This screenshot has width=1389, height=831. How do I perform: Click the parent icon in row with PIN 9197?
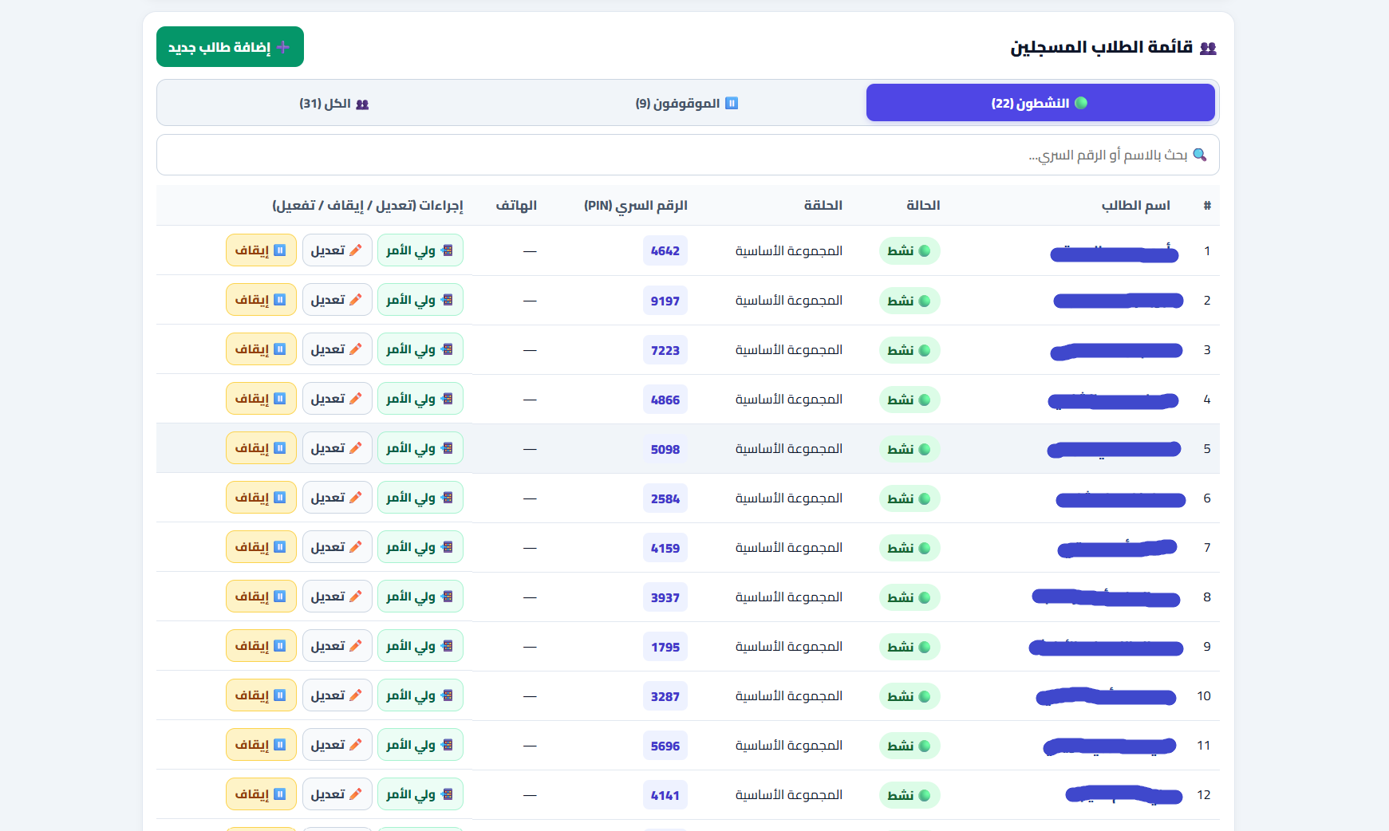(447, 300)
